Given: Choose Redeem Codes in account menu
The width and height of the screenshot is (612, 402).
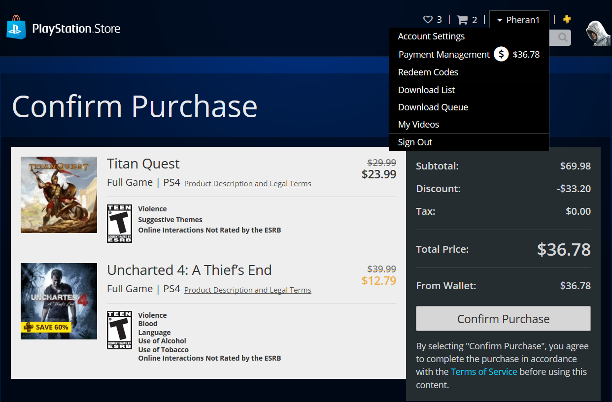Looking at the screenshot, I should pos(428,72).
